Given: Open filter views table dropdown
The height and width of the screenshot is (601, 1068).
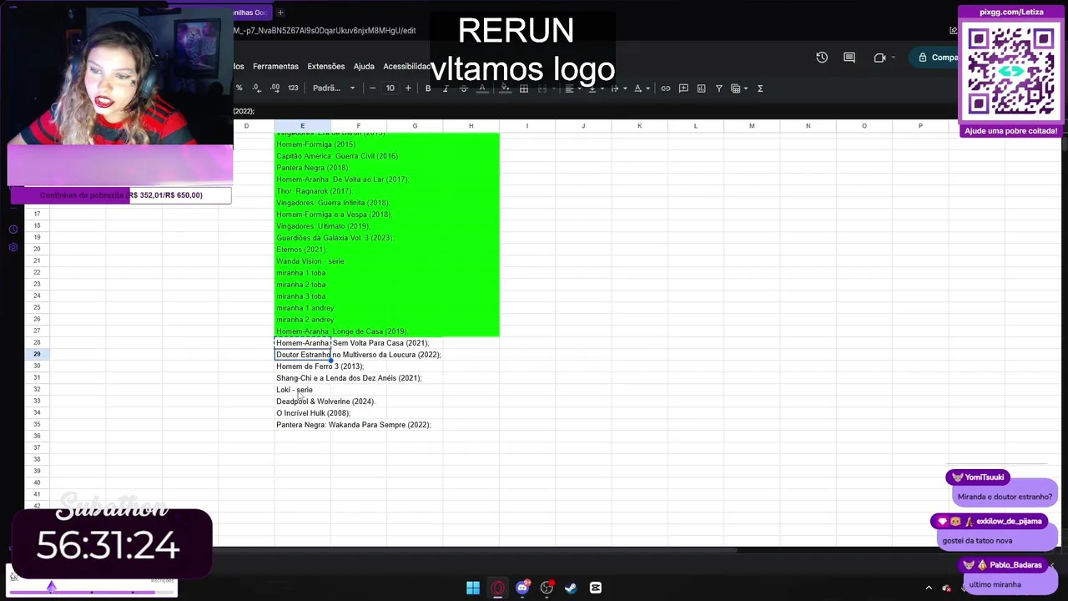Looking at the screenshot, I should click(x=738, y=88).
